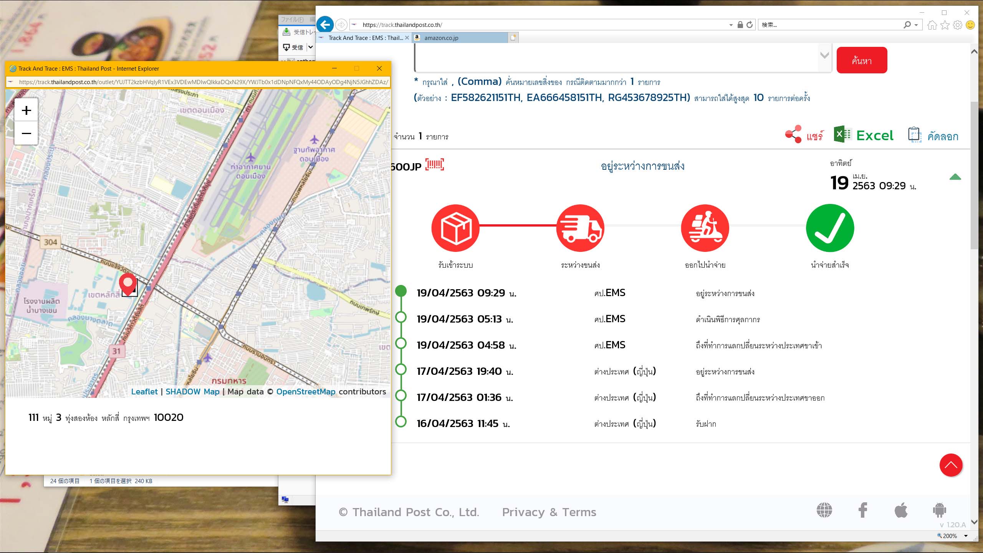The width and height of the screenshot is (983, 553).
Task: Click the red package icon รับเข้าระบบ
Action: coord(455,228)
